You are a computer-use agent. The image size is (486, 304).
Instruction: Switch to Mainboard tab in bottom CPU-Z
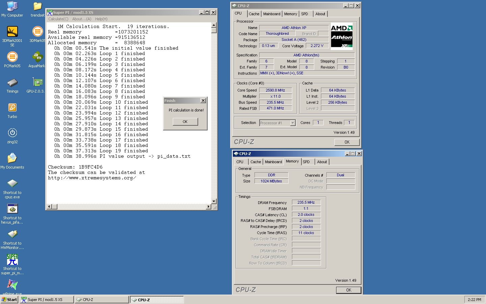[273, 162]
